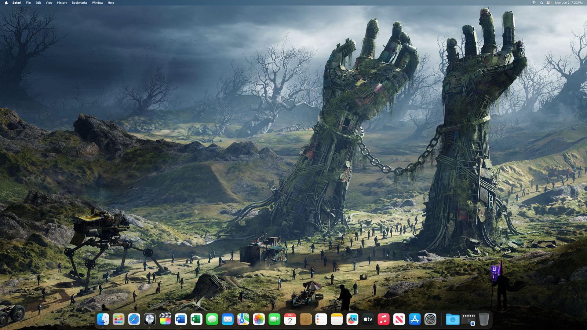
Task: Open the Apple TV app
Action: pyautogui.click(x=368, y=319)
